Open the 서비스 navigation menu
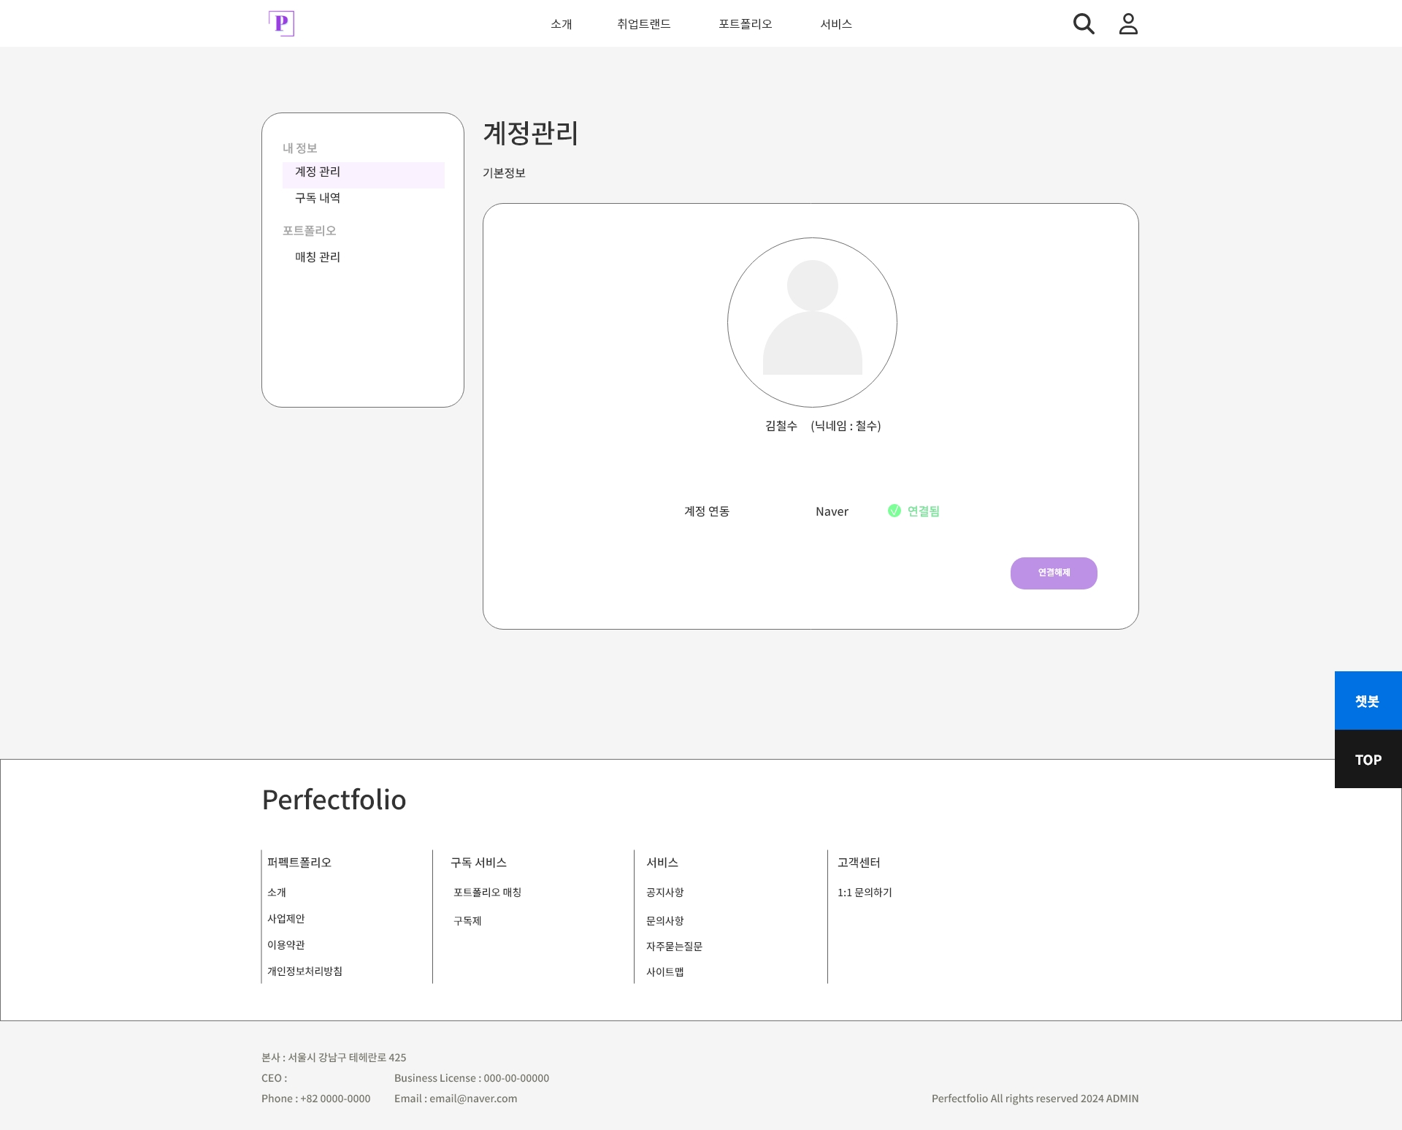The height and width of the screenshot is (1130, 1402). click(836, 24)
